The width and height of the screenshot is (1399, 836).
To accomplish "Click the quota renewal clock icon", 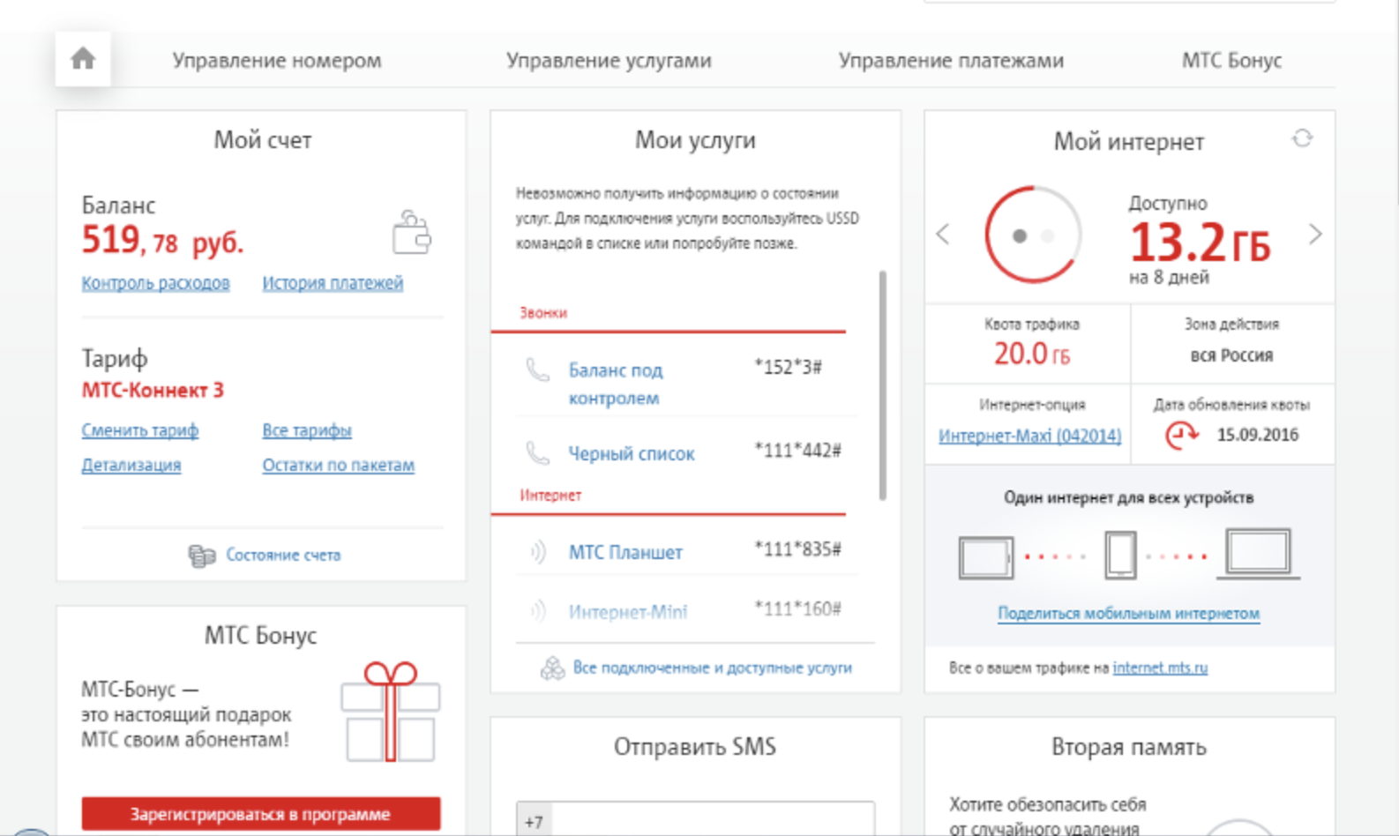I will pos(1181,435).
